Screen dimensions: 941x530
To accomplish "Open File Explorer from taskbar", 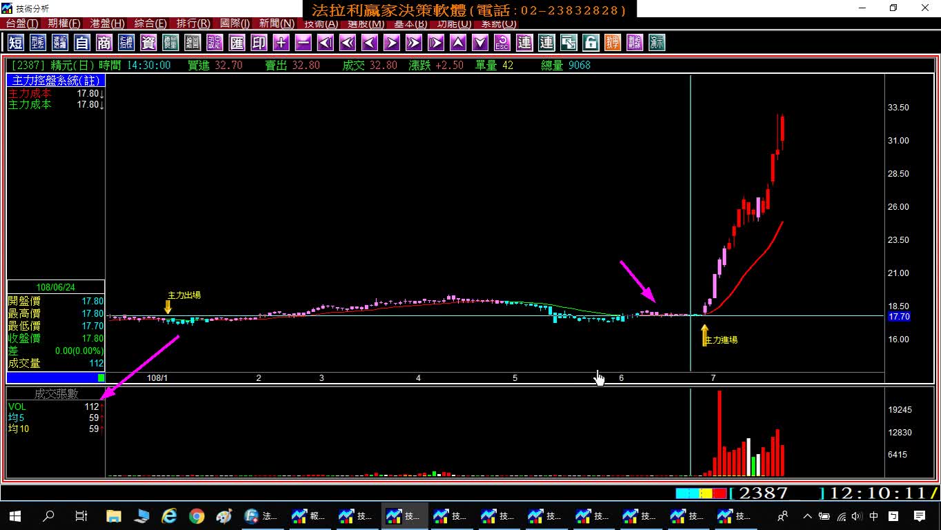I will click(114, 516).
